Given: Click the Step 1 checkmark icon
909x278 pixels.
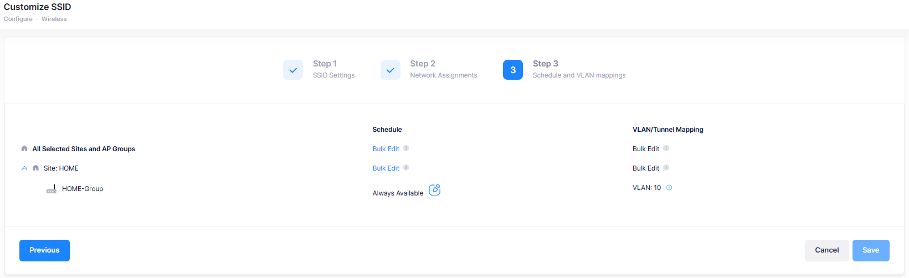Looking at the screenshot, I should point(292,70).
